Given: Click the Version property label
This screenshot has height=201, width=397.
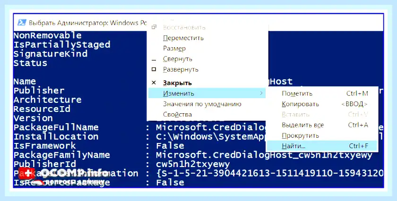Looking at the screenshot, I should pyautogui.click(x=33, y=118).
